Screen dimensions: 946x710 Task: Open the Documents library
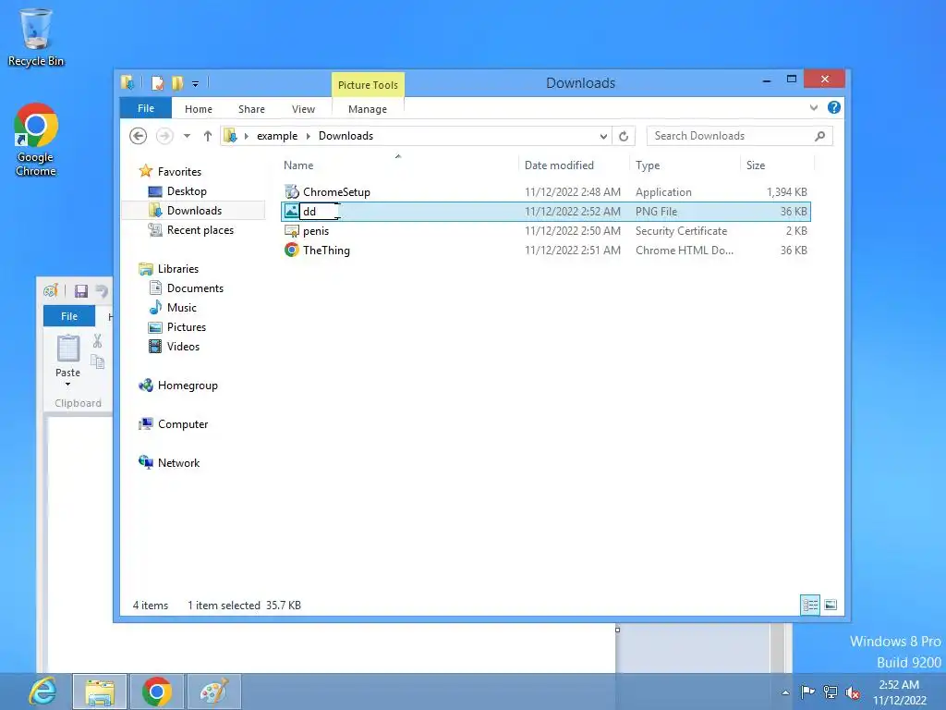pos(195,288)
